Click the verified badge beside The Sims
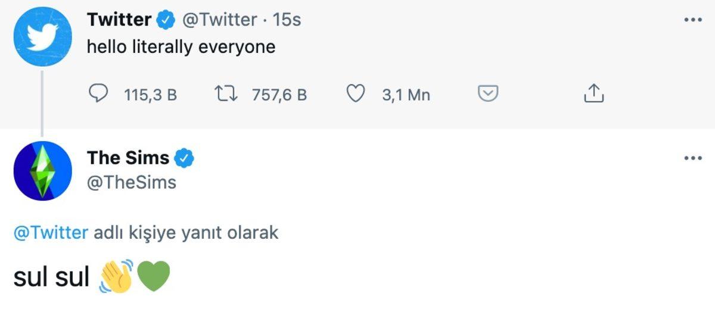This screenshot has height=312, width=715. [x=185, y=158]
